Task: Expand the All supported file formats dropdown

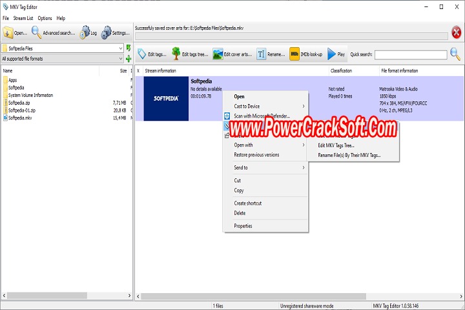Action: click(x=121, y=59)
